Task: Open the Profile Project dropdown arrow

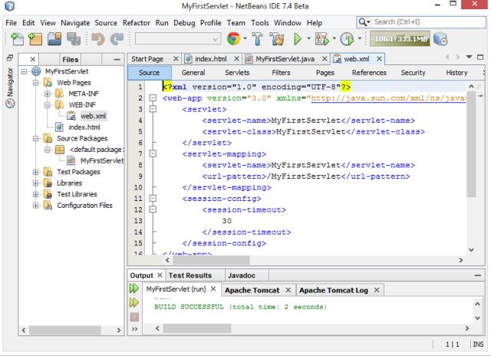Action: 360,38
